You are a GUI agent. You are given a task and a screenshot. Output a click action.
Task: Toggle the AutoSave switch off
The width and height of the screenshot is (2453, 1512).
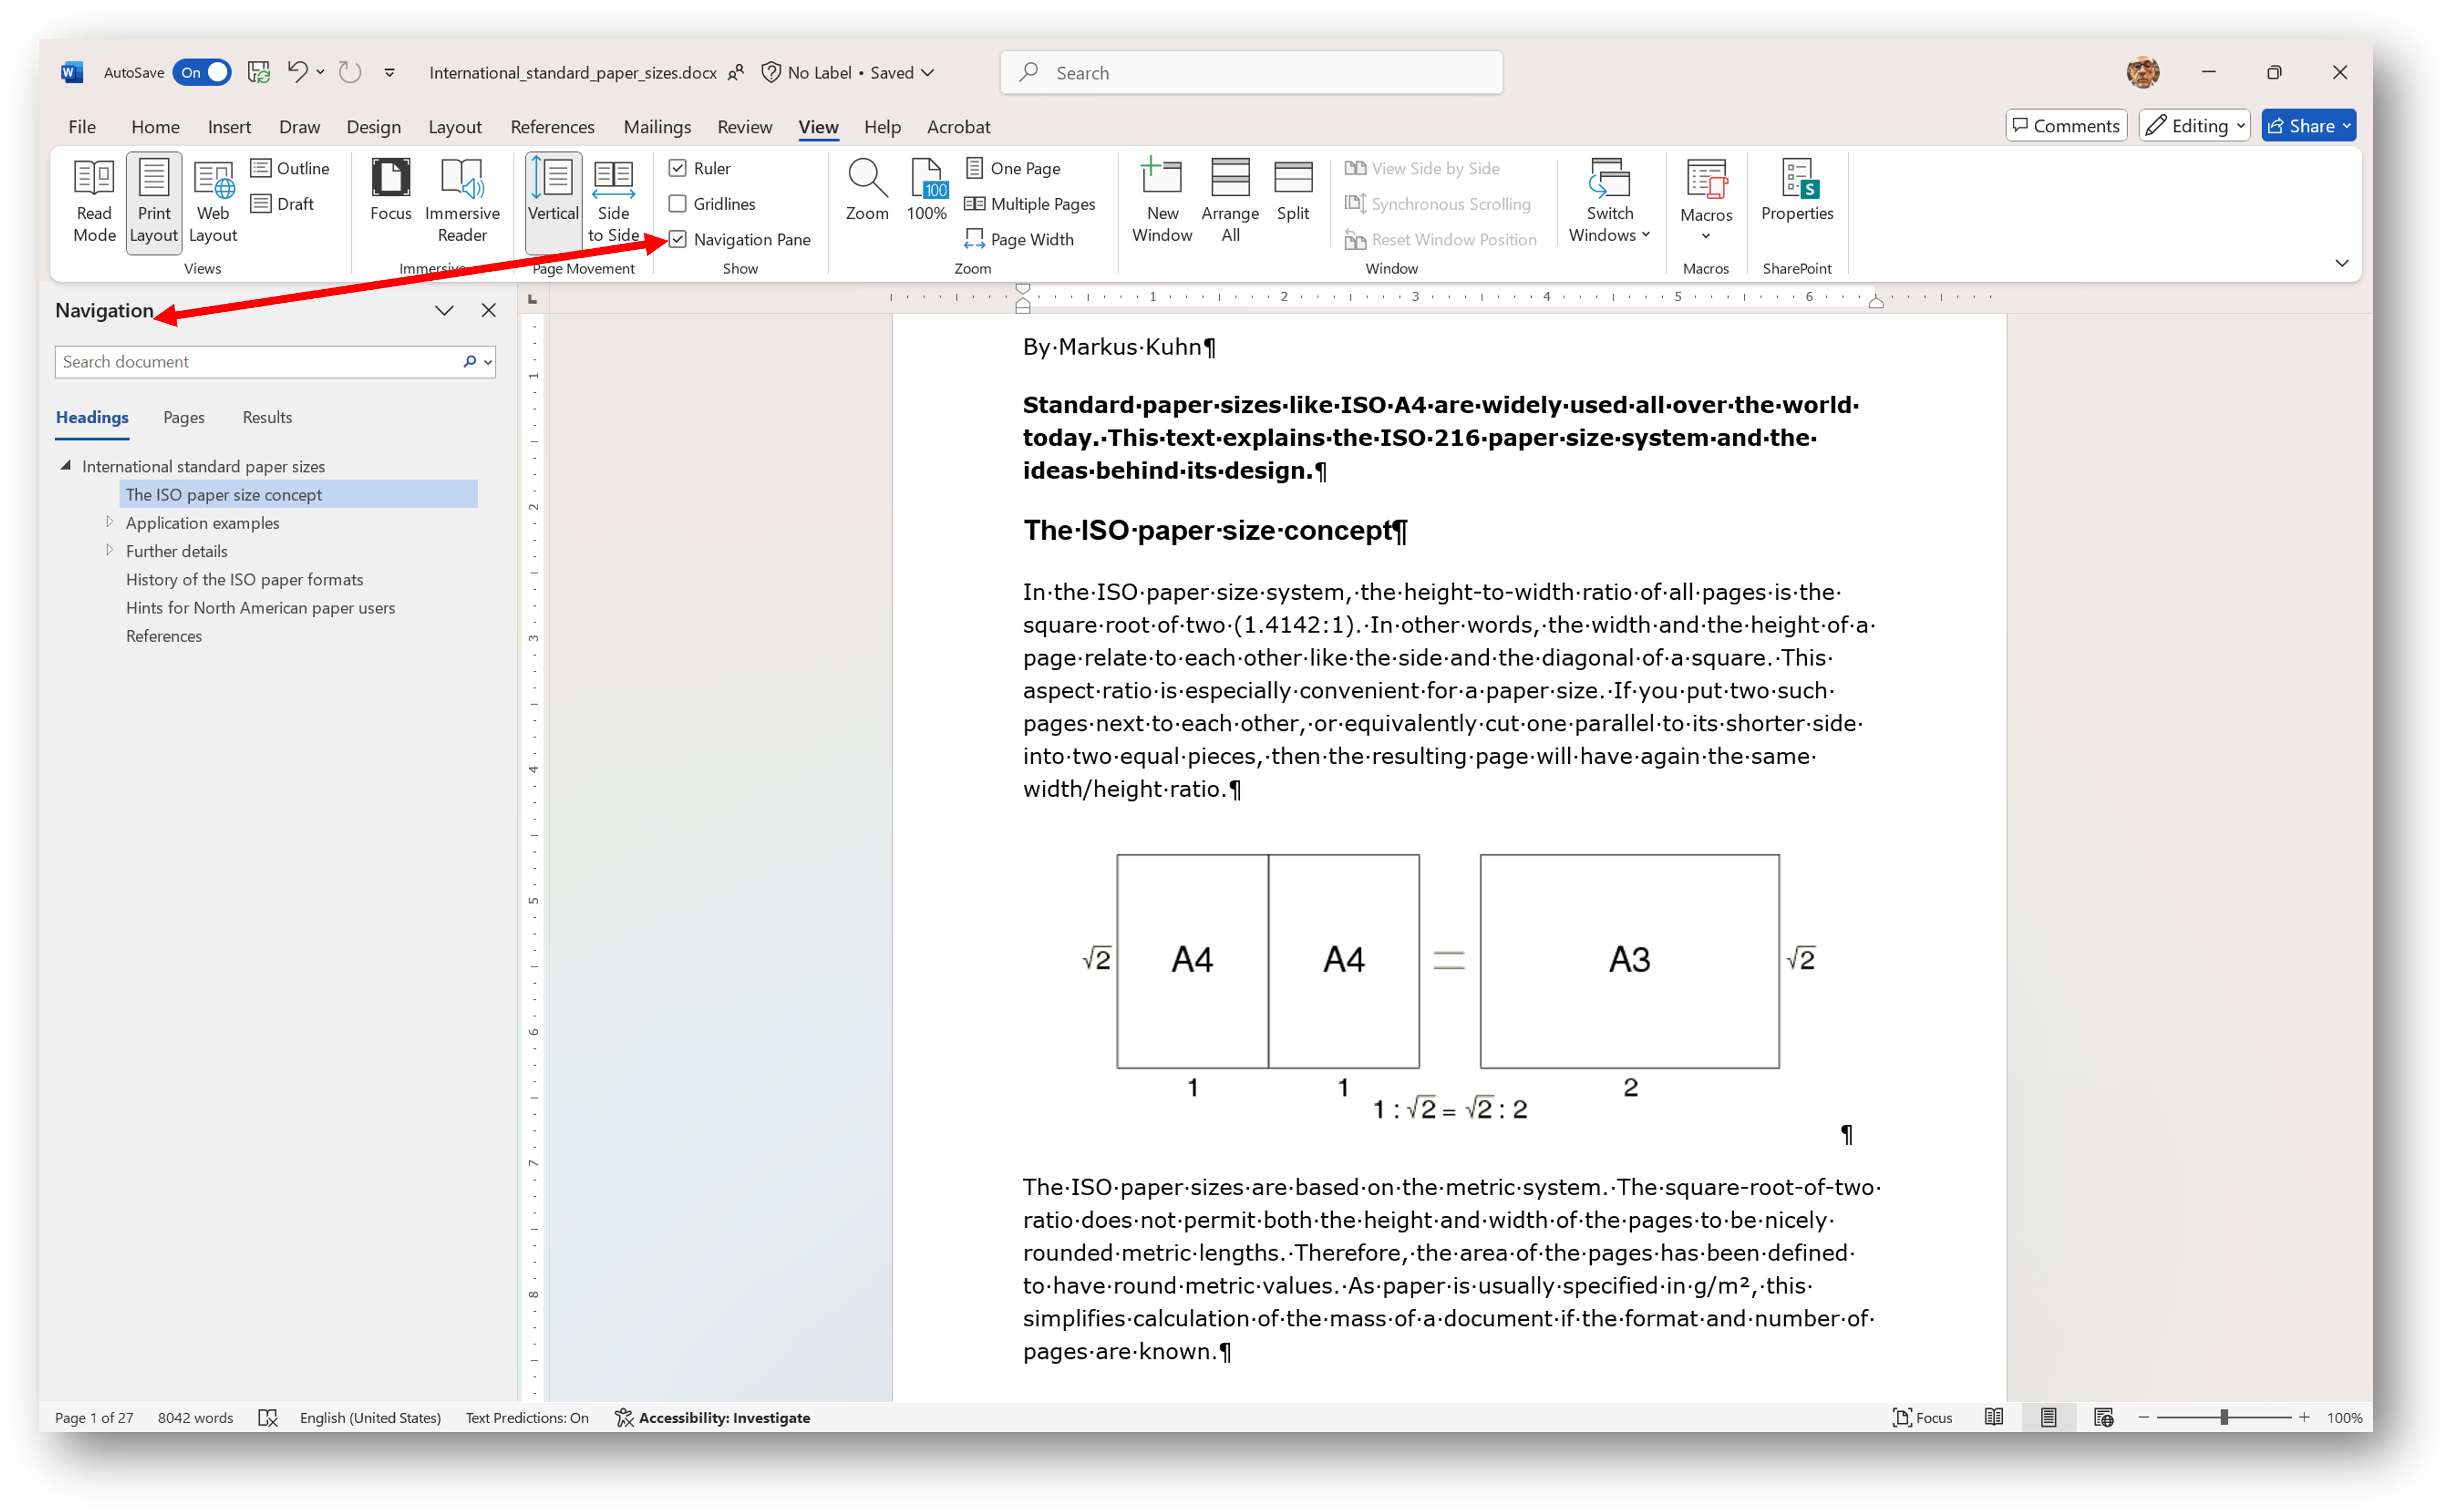coord(202,72)
